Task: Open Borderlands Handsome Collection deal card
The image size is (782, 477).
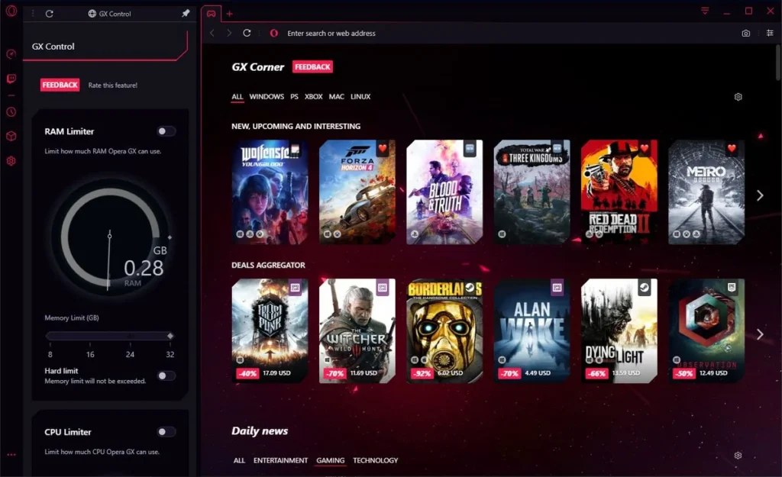Action: coord(444,331)
